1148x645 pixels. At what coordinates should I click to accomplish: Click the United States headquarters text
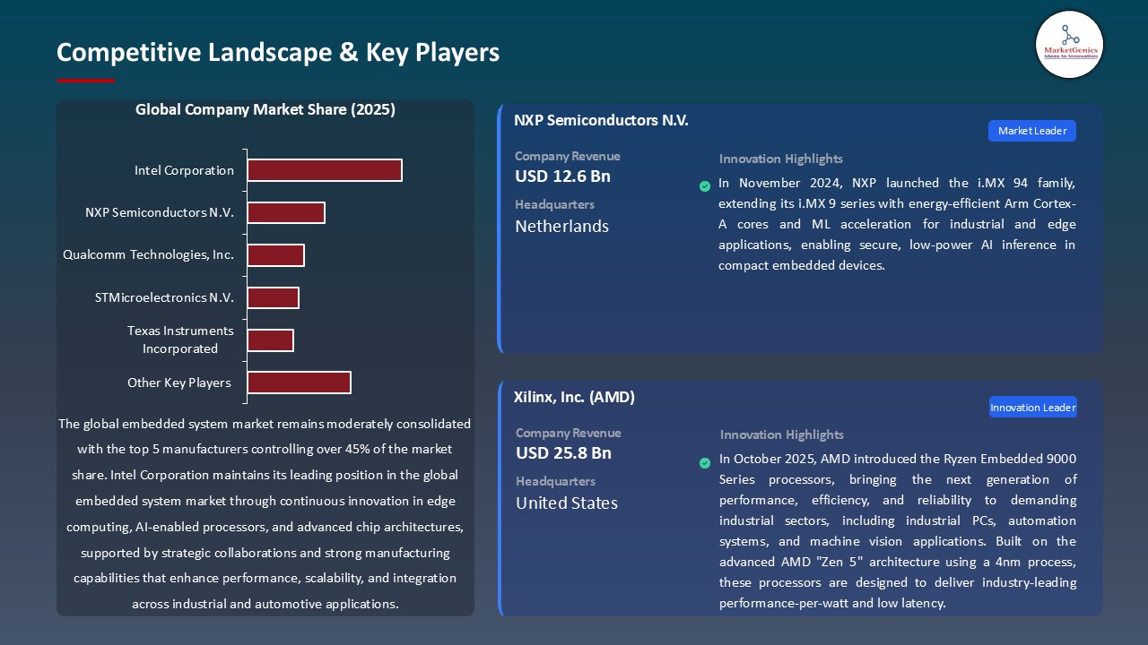[x=567, y=503]
